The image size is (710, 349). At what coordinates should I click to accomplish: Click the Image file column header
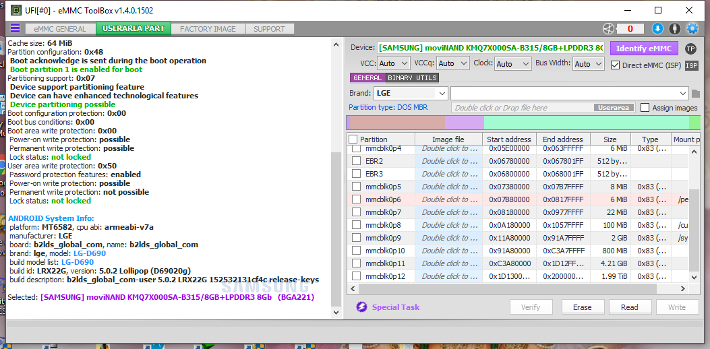[x=448, y=139]
